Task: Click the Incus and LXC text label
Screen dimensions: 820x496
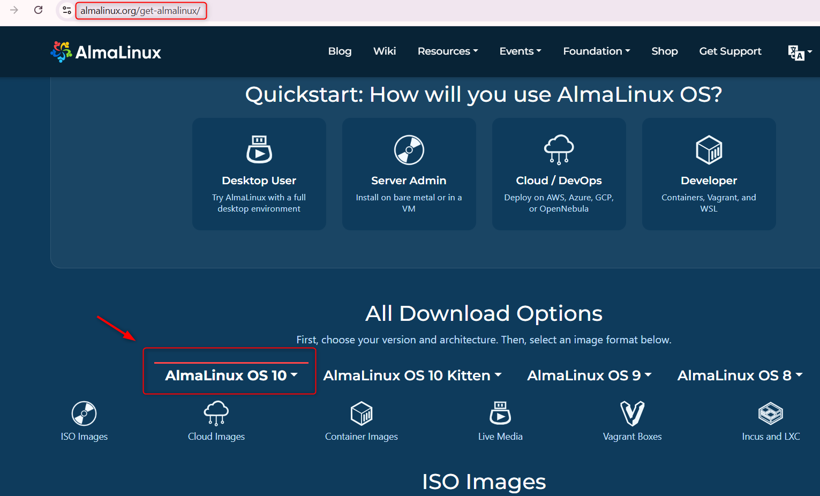Action: point(771,437)
